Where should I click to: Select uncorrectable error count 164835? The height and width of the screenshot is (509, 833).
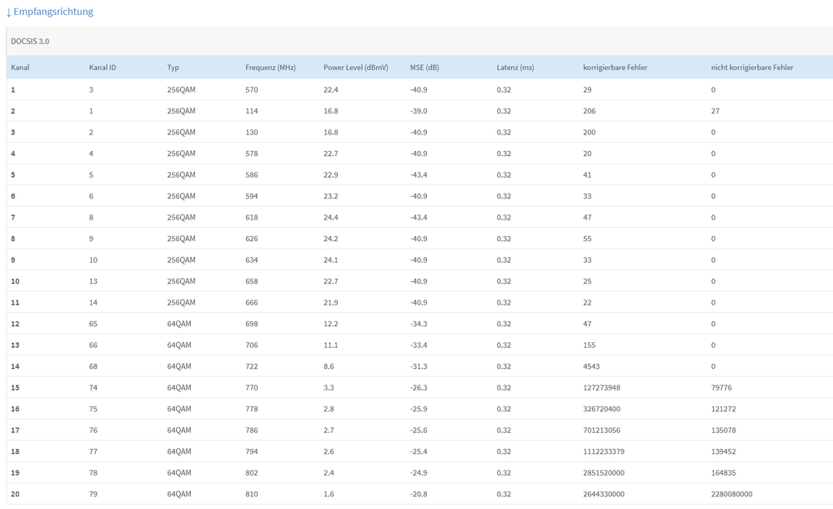[724, 473]
